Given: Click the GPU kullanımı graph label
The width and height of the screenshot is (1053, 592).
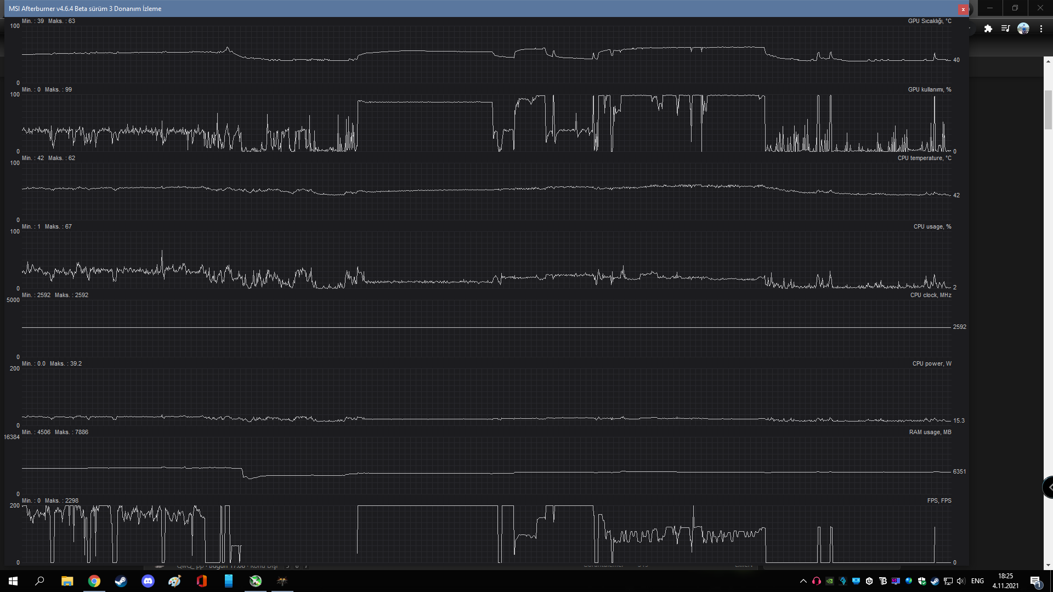Looking at the screenshot, I should click(x=929, y=89).
